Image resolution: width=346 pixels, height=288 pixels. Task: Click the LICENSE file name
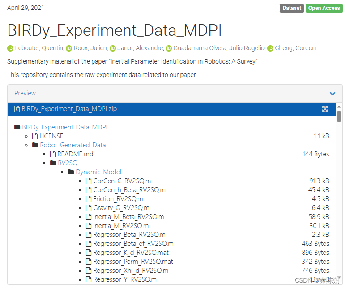(51, 136)
